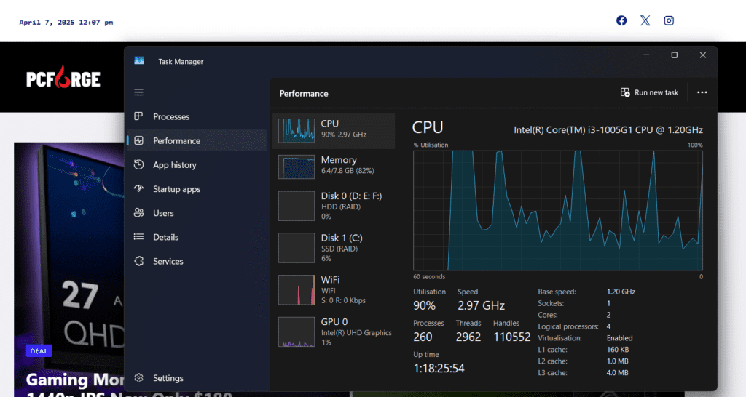Click the Run new task label
The width and height of the screenshot is (746, 397).
(x=656, y=92)
